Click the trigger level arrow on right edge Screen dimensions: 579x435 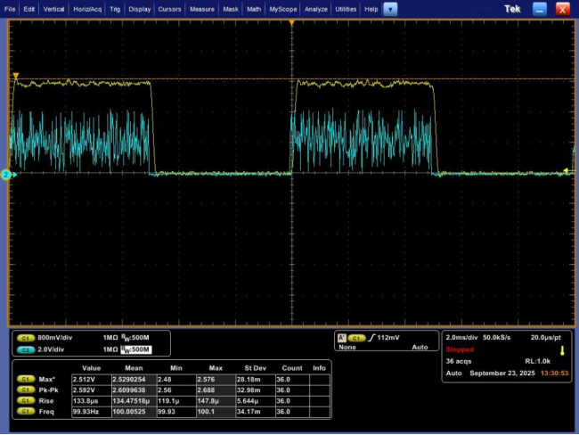[x=566, y=171]
